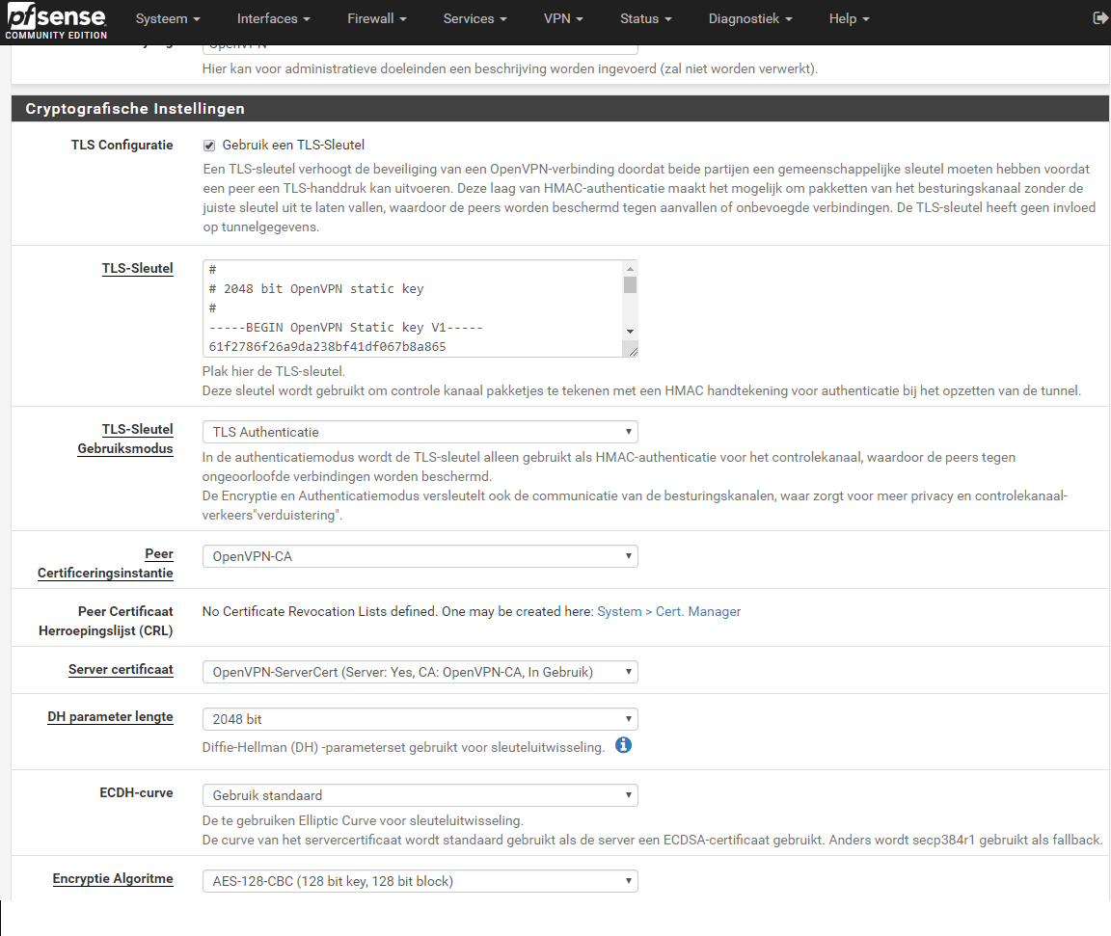Open TLS-Sleutel Gebruiksmodus dropdown
Viewport: 1111px width, 936px height.
coord(420,432)
